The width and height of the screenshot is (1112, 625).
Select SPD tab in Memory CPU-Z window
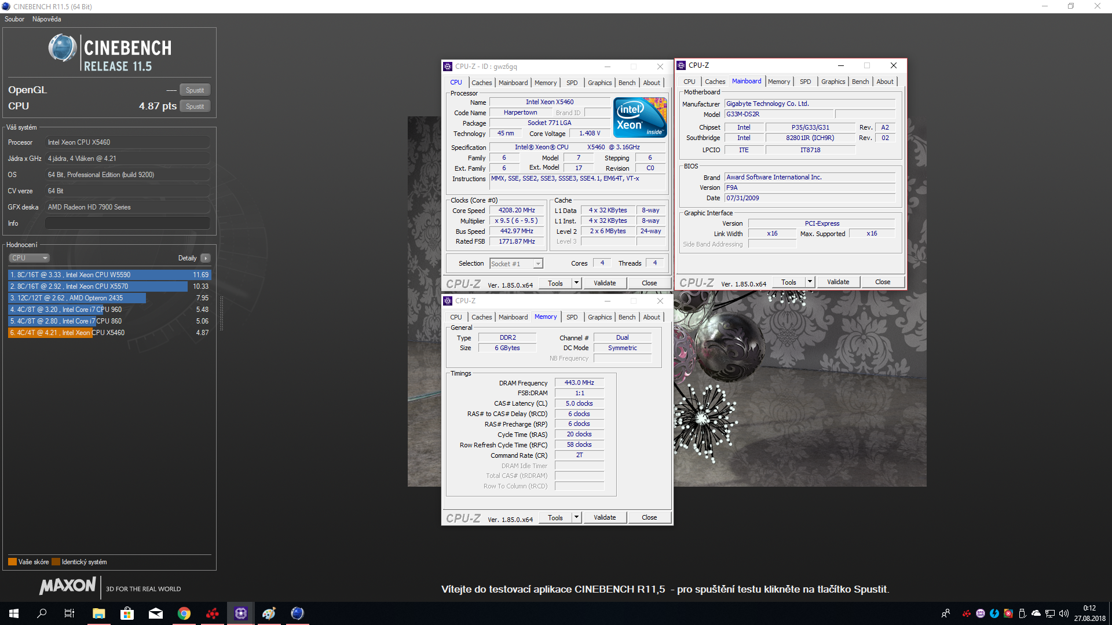[572, 317]
